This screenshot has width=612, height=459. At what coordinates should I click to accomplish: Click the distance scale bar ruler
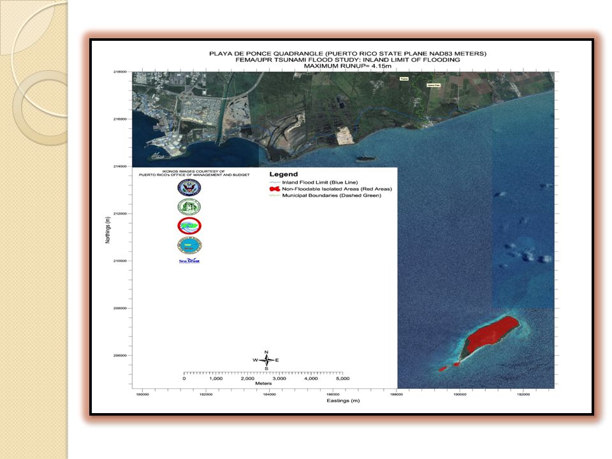click(x=263, y=373)
